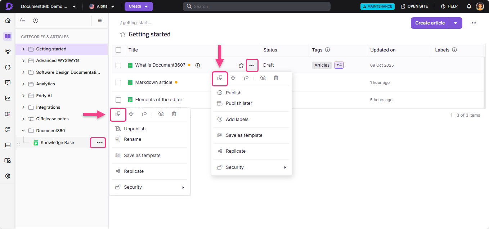Open the Home dashboard icon in the sidebar
This screenshot has width=489, height=229.
(x=8, y=21)
